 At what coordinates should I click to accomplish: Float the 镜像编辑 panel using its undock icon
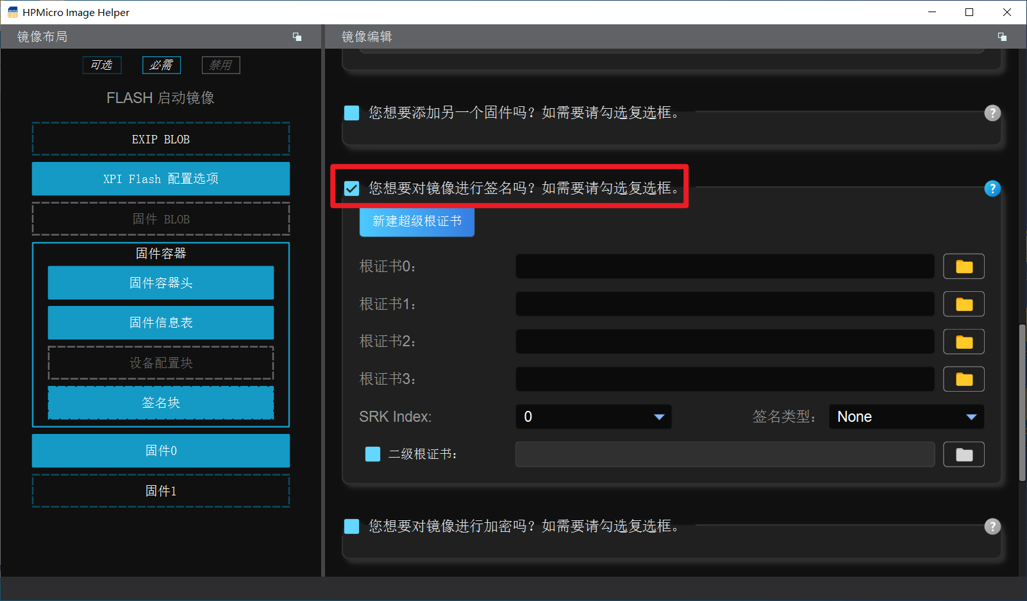[1002, 36]
